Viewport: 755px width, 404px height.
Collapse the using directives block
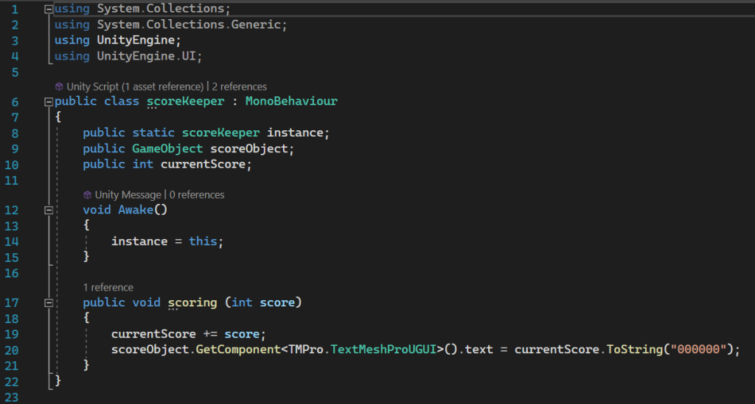pyautogui.click(x=49, y=10)
